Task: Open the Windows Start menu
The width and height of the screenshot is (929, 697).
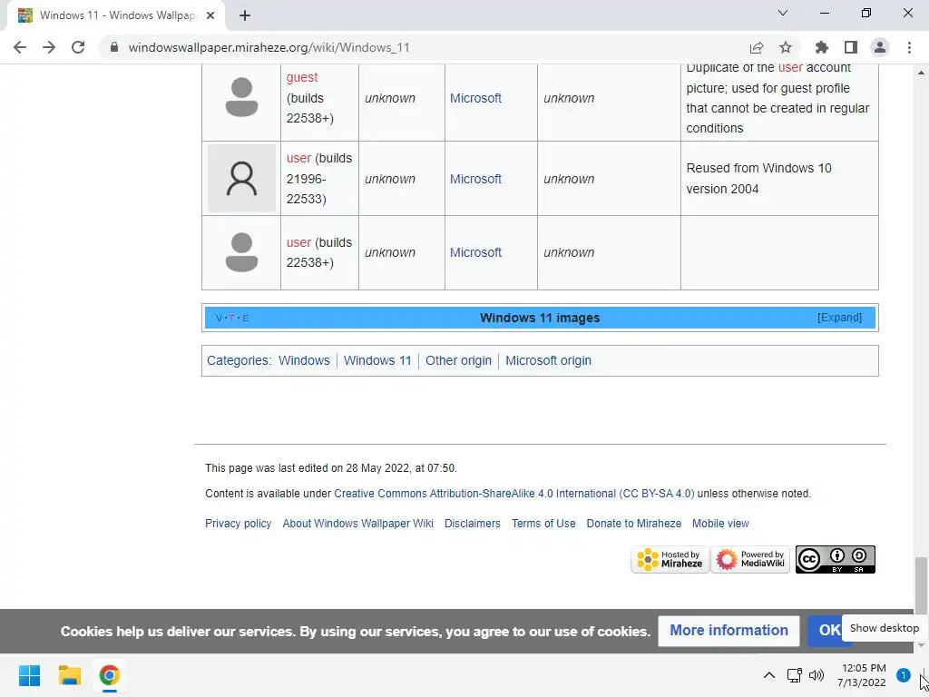Action: (29, 675)
